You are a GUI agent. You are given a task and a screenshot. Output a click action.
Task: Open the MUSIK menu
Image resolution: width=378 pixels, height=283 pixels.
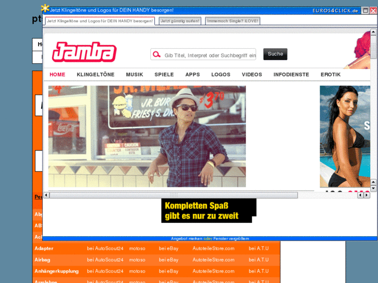135,75
